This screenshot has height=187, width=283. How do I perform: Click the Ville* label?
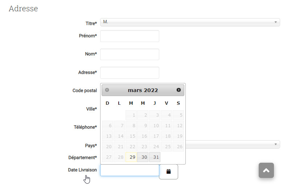pos(91,109)
